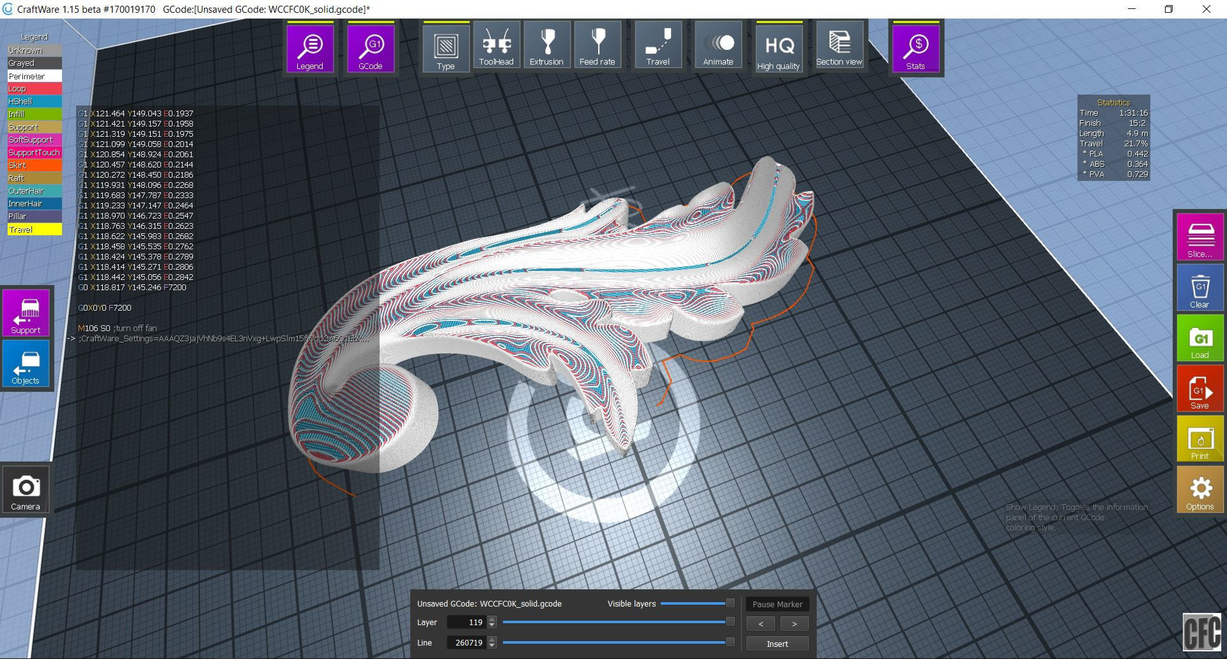
Task: Click the Slice button
Action: pyautogui.click(x=1200, y=237)
